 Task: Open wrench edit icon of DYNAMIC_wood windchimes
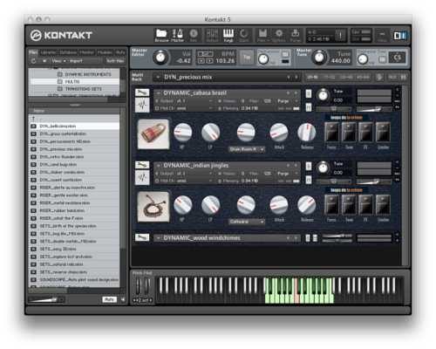142,237
